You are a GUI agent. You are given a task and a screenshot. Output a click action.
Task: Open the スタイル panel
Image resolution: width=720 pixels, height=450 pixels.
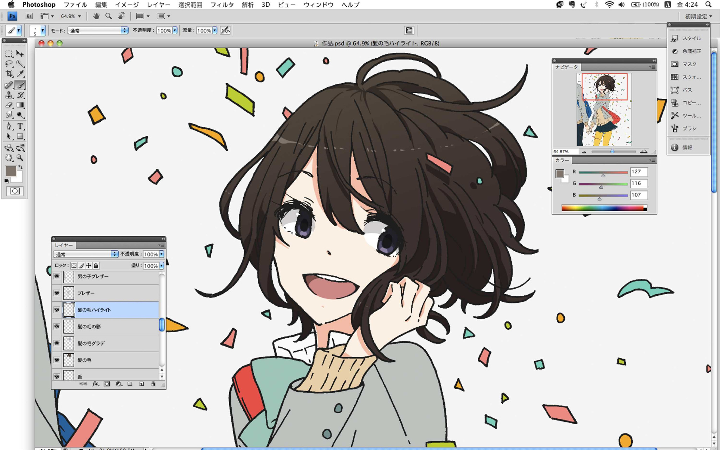tap(687, 38)
